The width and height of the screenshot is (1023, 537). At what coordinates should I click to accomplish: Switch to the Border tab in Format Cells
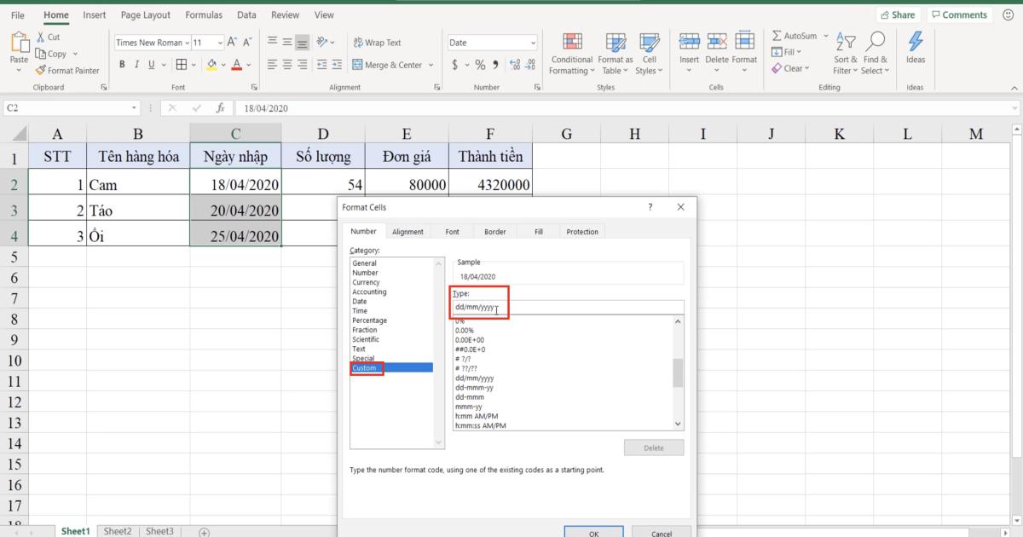(495, 231)
